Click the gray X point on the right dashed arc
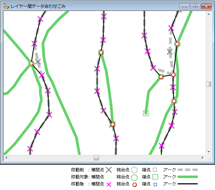The image size is (215, 190). coord(170,52)
